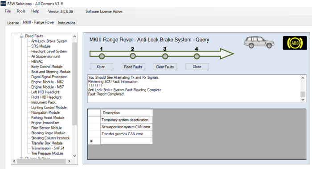Select Right HID Headlight in tree

(x=46, y=97)
